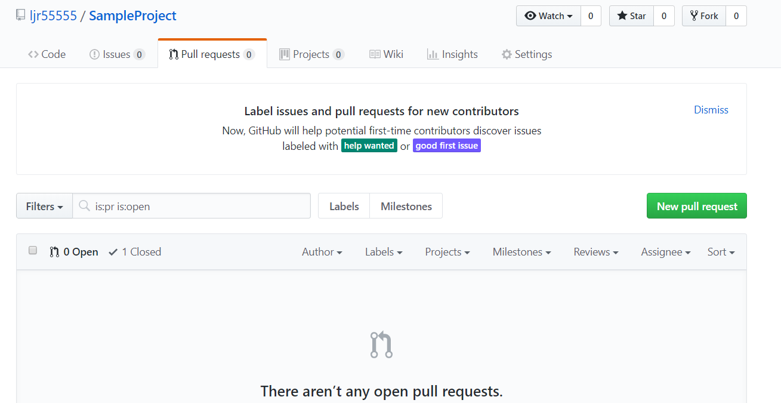Image resolution: width=781 pixels, height=403 pixels.
Task: Switch to the Code tab
Action: (x=47, y=54)
